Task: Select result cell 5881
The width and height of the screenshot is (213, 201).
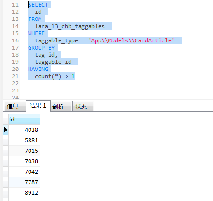Action: pyautogui.click(x=24, y=141)
